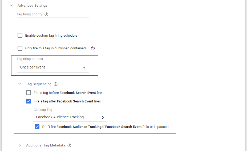Click help icon next to Additional Tag Metadata
The image size is (247, 151).
[69, 145]
